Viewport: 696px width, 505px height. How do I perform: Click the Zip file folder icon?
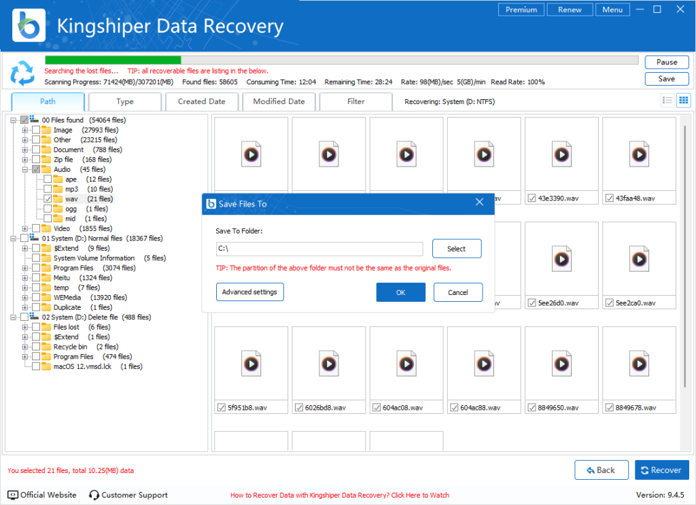(x=46, y=159)
